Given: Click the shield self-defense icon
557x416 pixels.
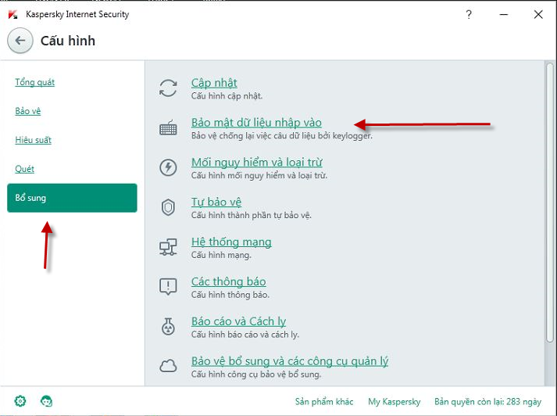Looking at the screenshot, I should point(168,207).
